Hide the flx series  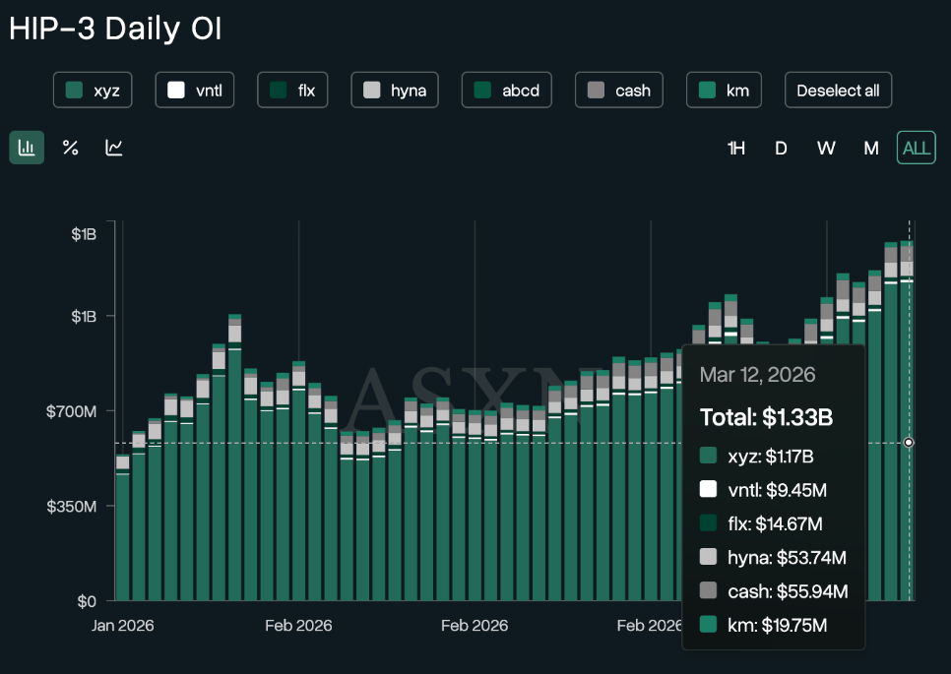point(291,91)
